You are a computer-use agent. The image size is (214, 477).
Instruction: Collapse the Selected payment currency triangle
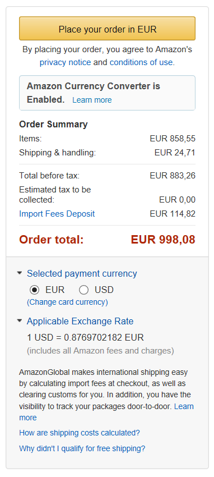[x=20, y=273]
